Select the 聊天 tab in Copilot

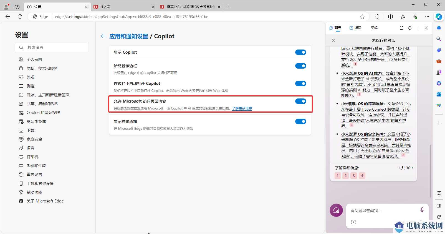coord(335,28)
